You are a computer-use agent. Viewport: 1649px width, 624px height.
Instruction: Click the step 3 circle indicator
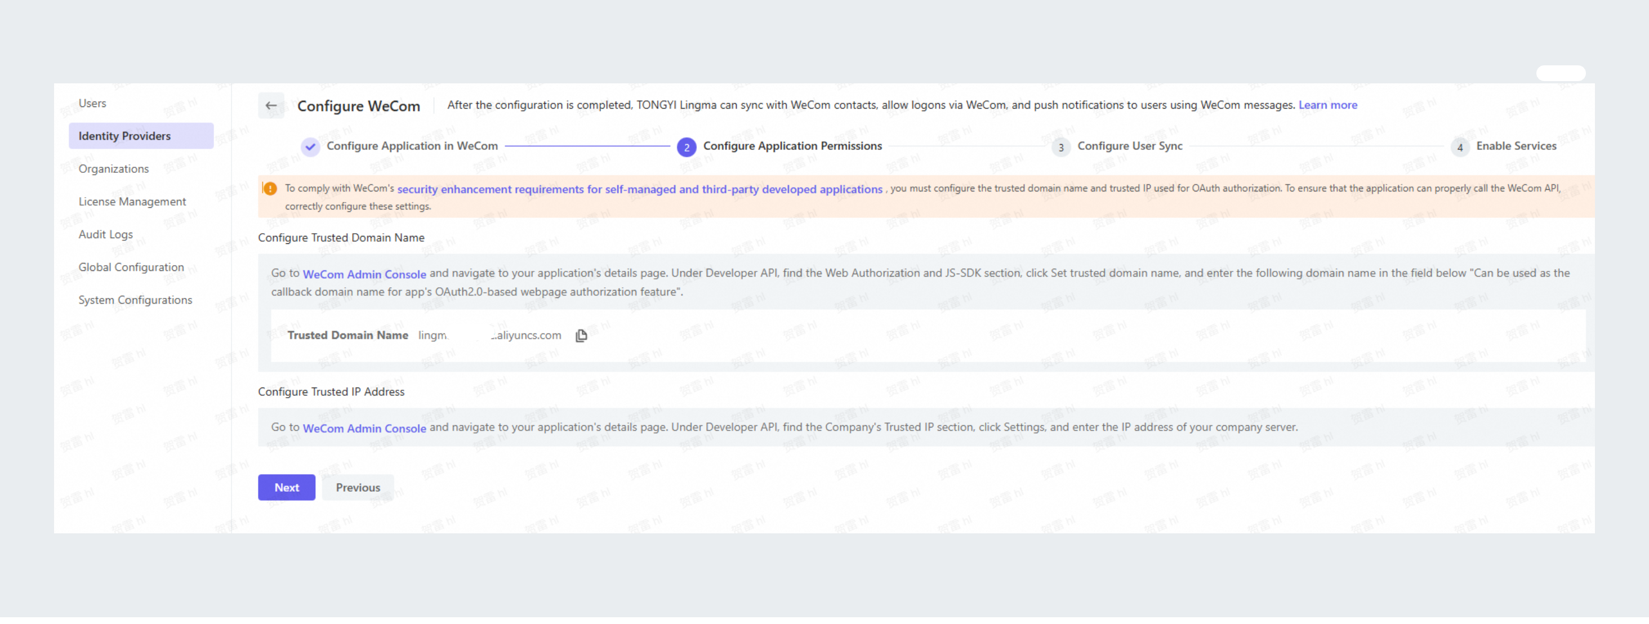pyautogui.click(x=1060, y=147)
